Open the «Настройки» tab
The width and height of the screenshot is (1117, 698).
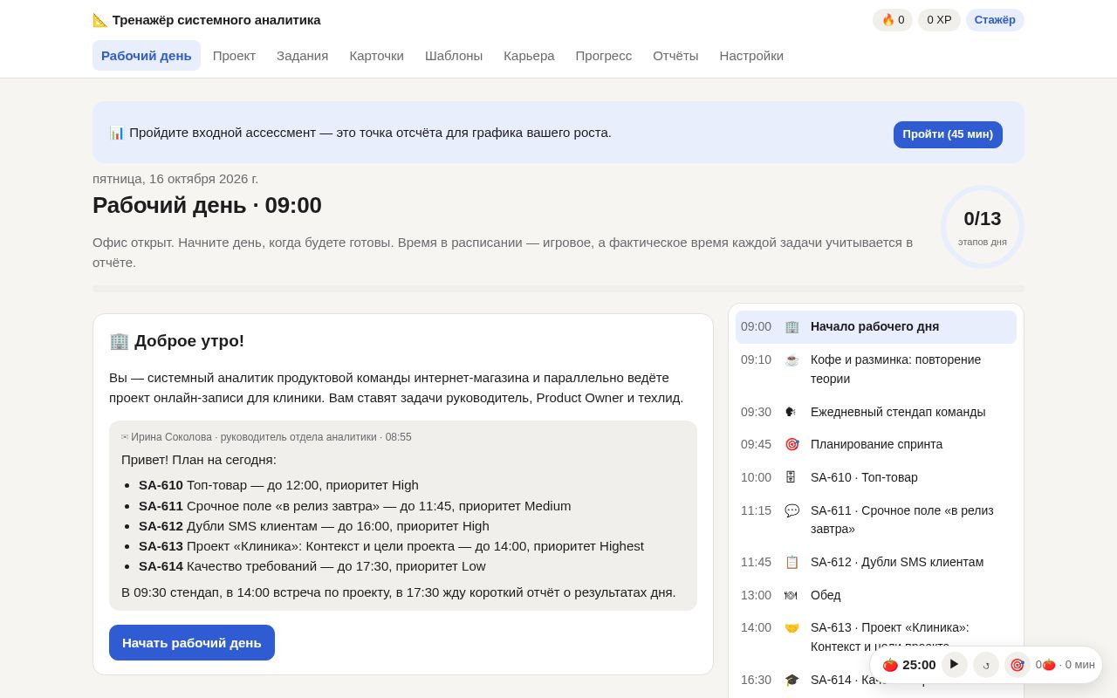click(x=751, y=56)
